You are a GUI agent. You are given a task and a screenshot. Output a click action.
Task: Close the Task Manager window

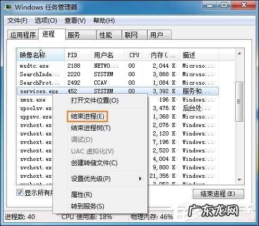point(244,5)
